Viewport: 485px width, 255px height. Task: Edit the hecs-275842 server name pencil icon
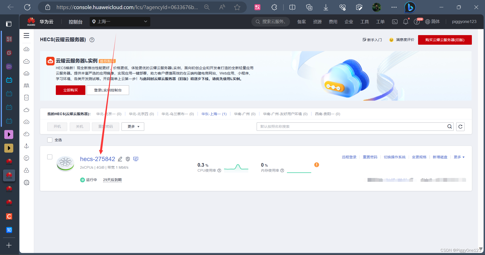(x=120, y=159)
